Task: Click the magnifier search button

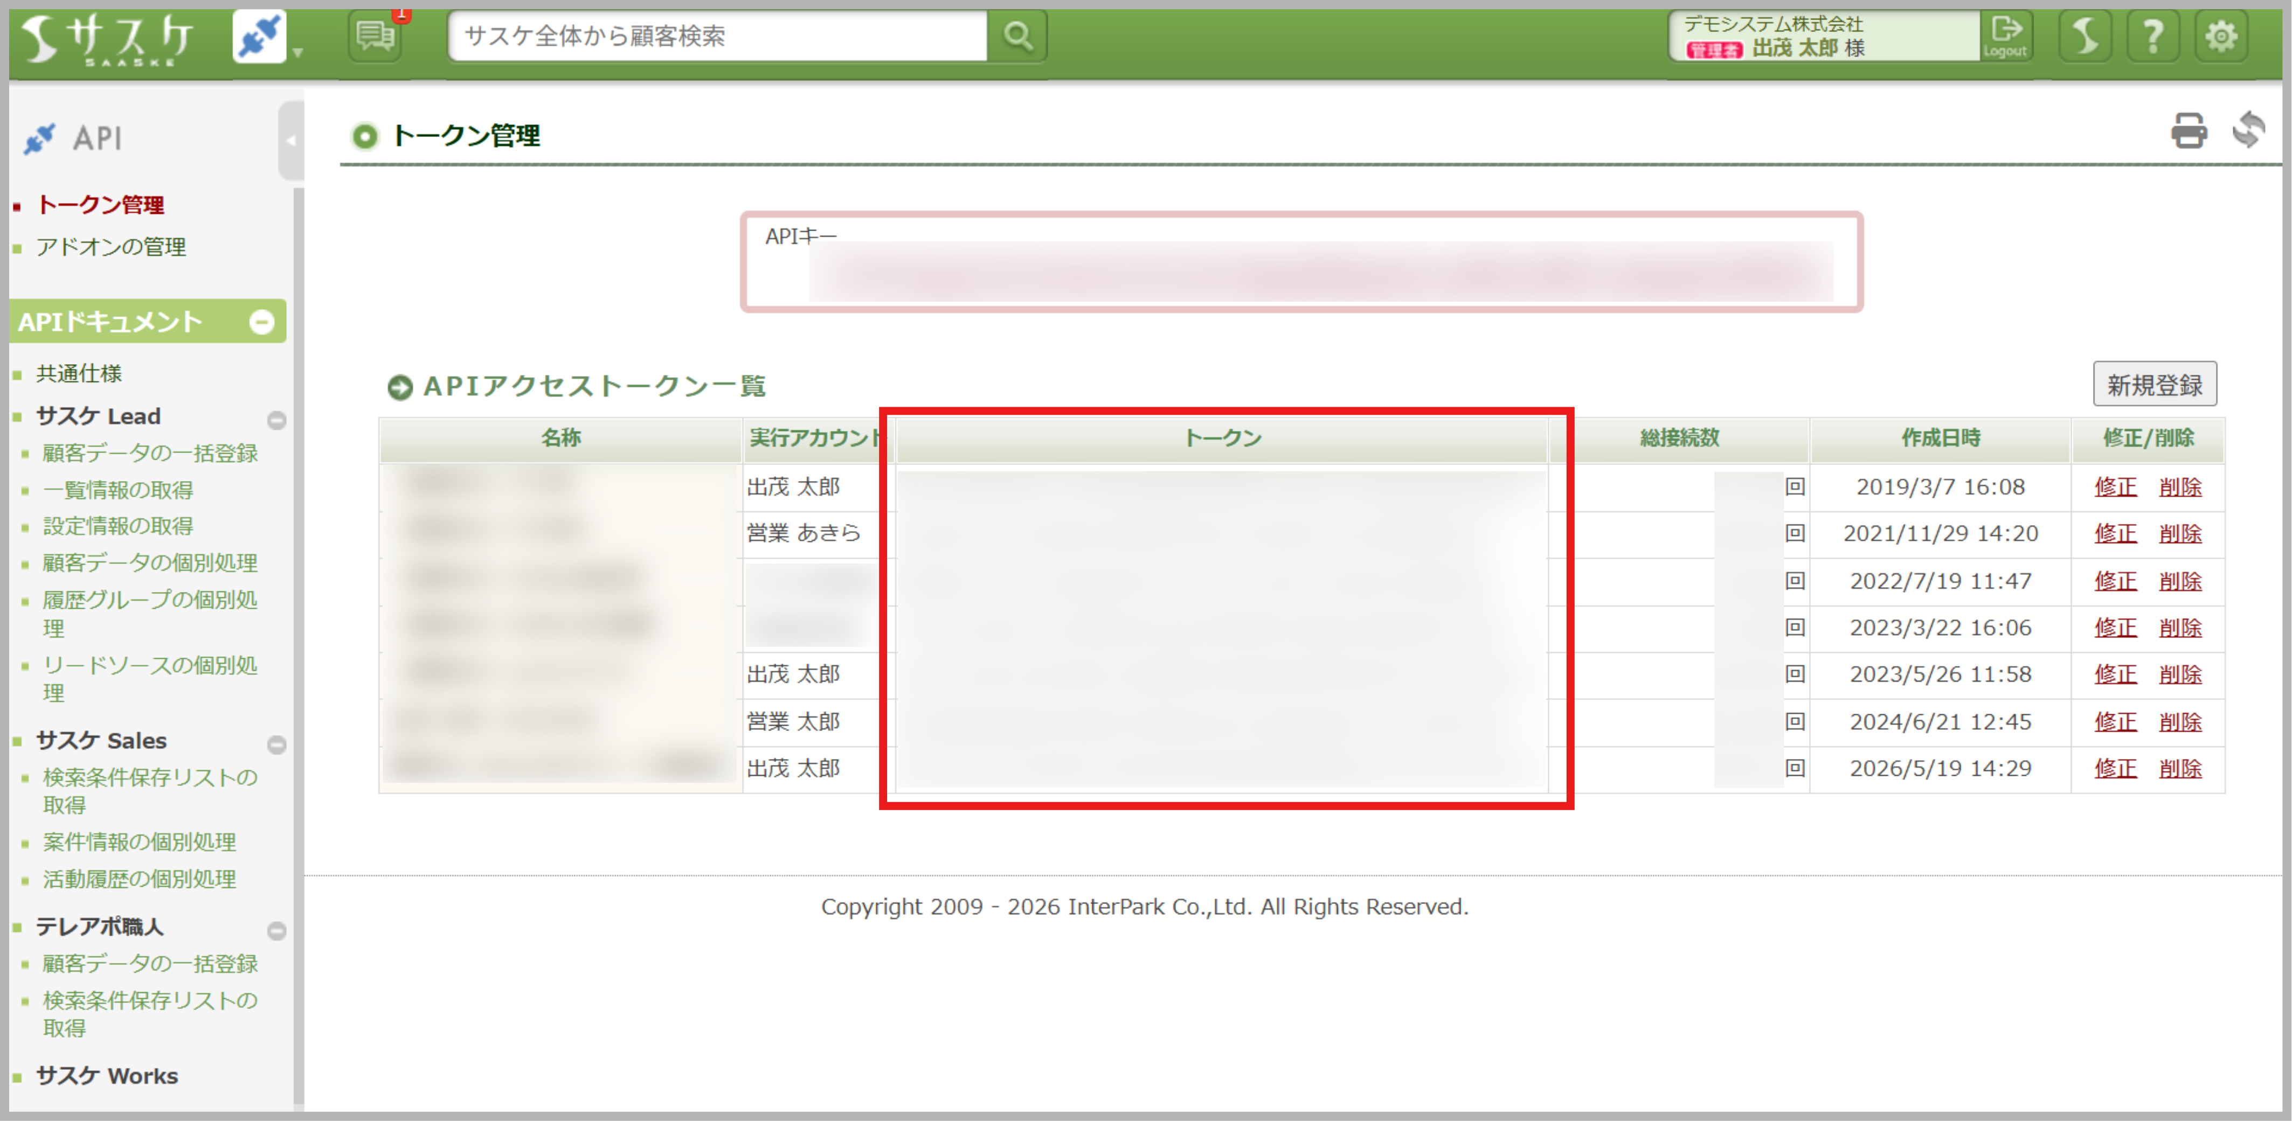Action: pyautogui.click(x=1018, y=37)
